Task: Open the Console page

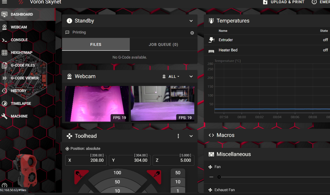Action: click(x=28, y=40)
